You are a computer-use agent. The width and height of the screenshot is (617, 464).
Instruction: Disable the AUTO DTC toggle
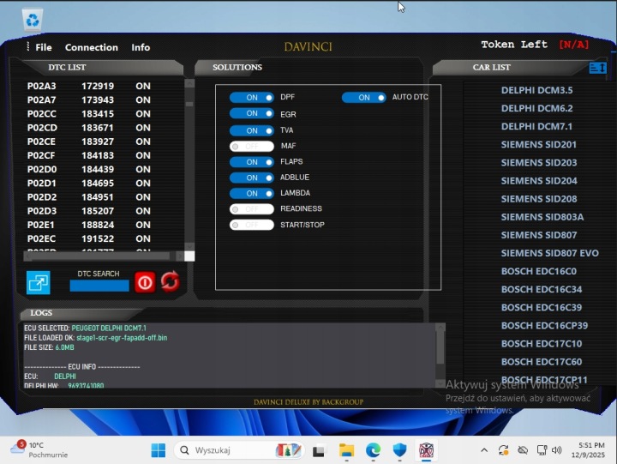pyautogui.click(x=363, y=98)
